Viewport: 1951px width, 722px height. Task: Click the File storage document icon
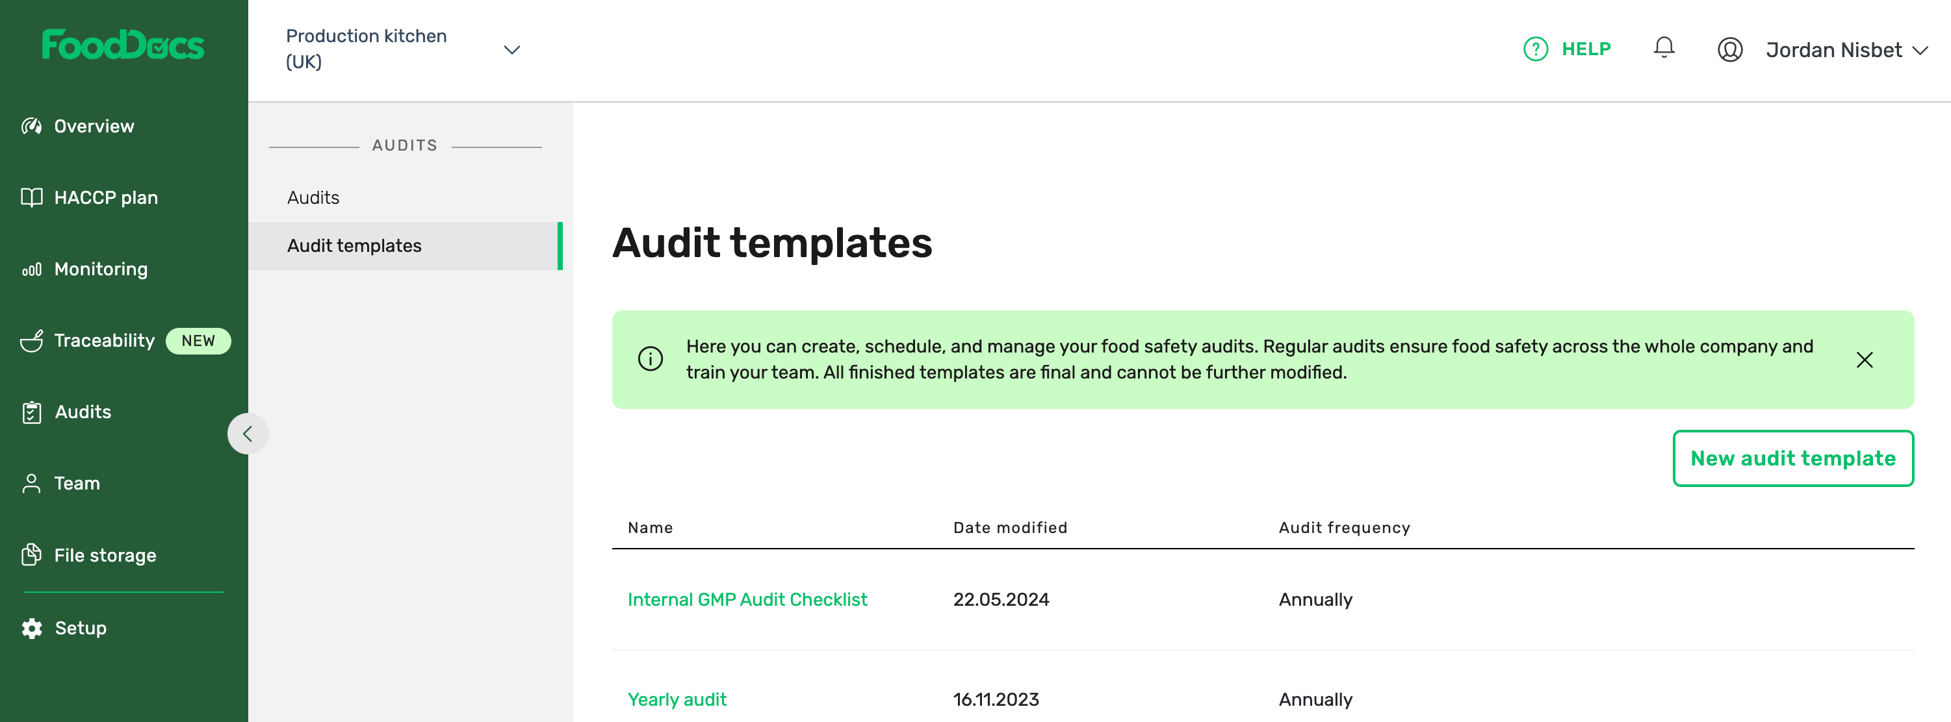[31, 554]
